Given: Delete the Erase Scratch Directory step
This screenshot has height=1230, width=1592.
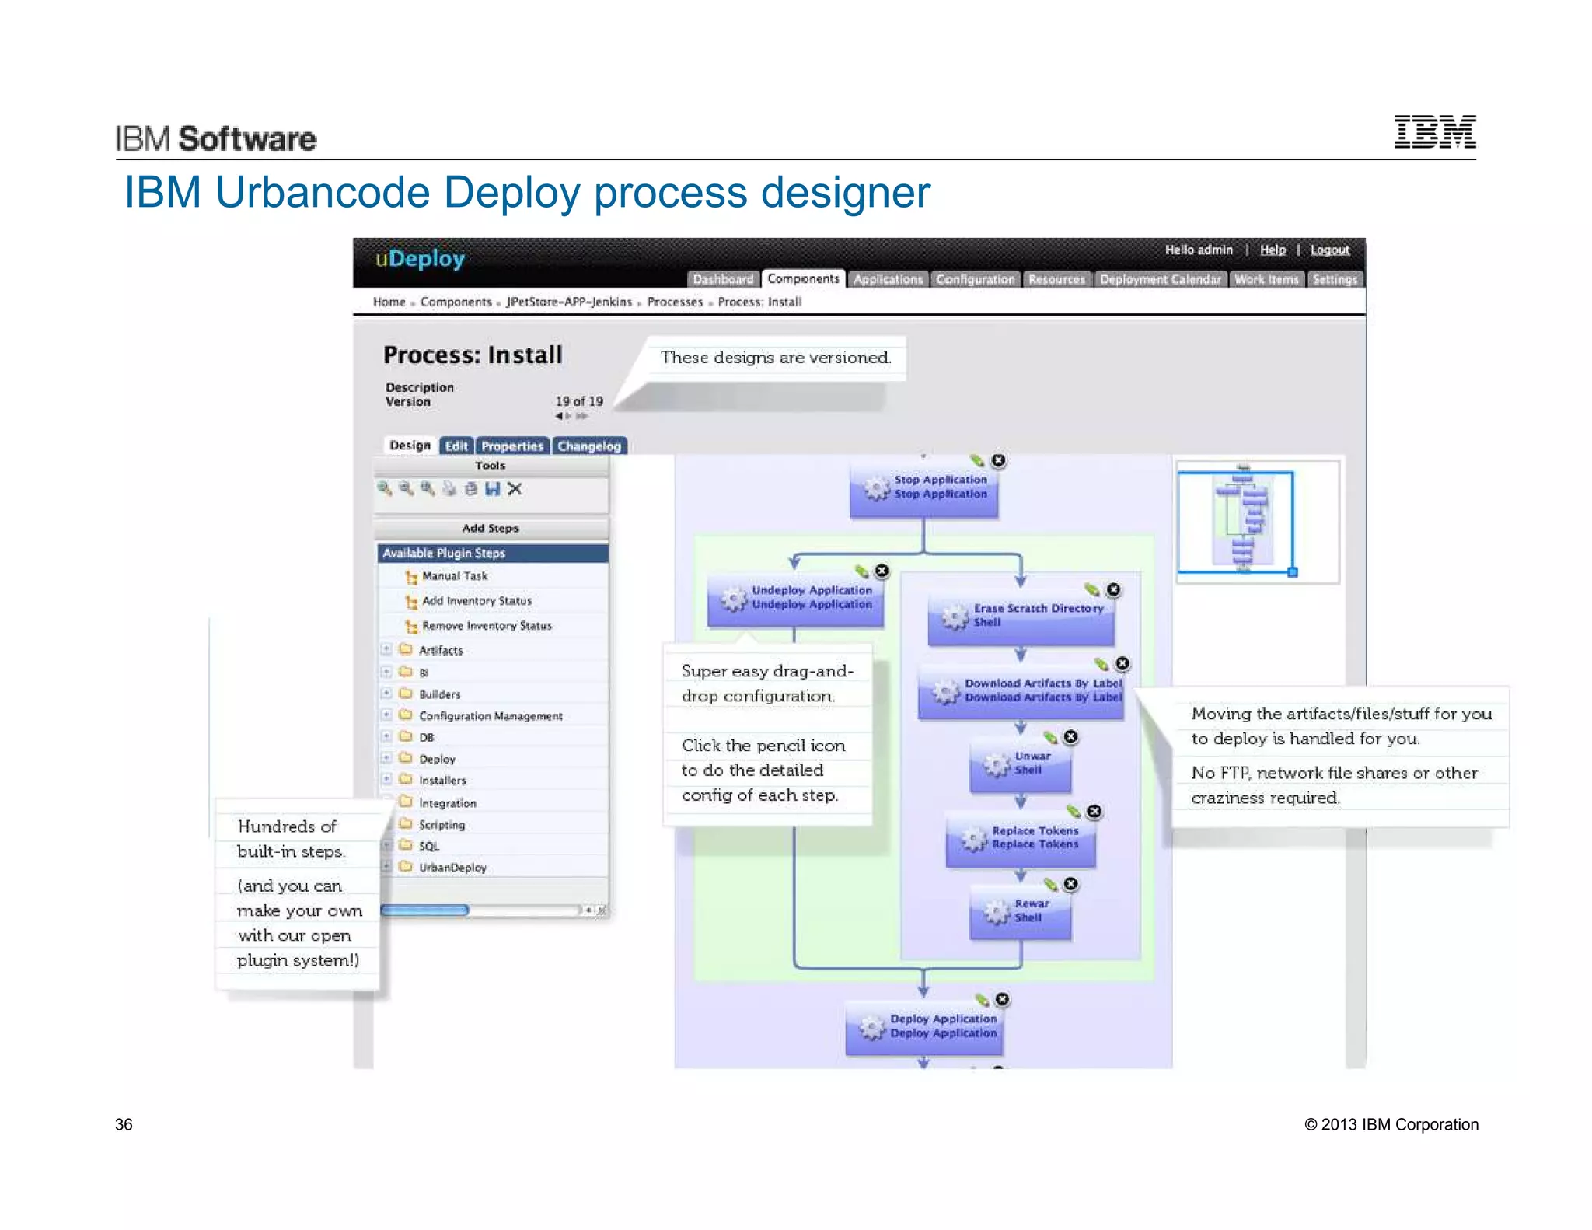Looking at the screenshot, I should click(1114, 590).
